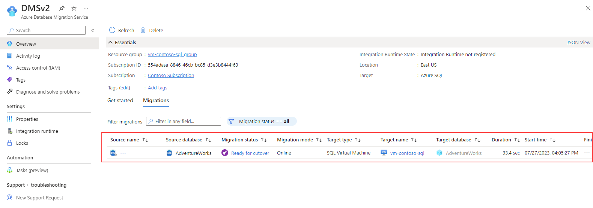Switch to the Get started tab

click(x=120, y=100)
